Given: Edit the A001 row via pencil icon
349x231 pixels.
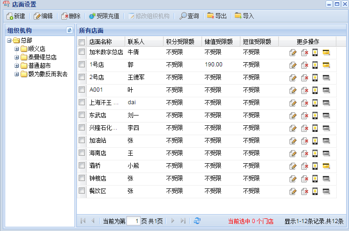Looking at the screenshot, I should tap(293, 91).
